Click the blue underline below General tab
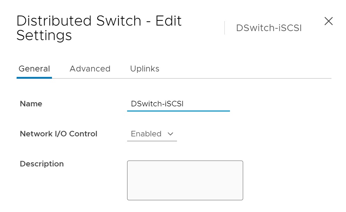The image size is (346, 212). coord(34,78)
